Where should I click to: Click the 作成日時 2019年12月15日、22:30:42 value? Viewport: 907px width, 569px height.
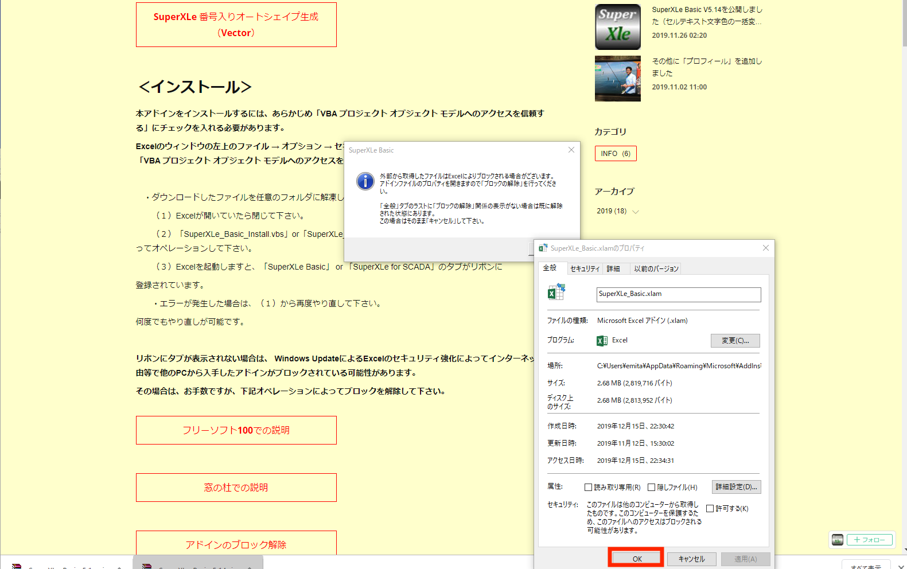point(636,426)
